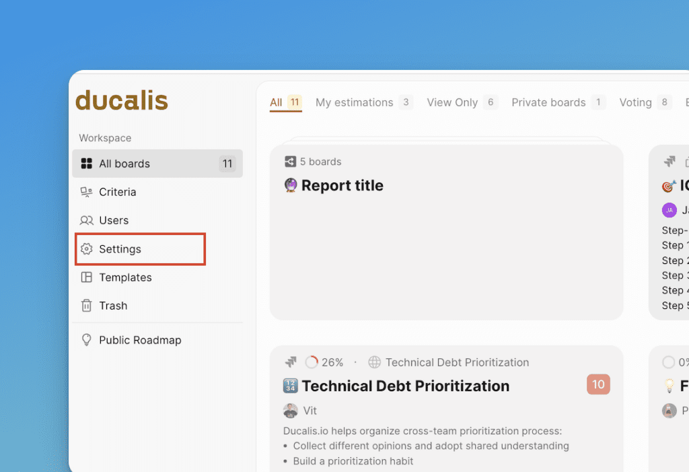Open the My estimations tab
This screenshot has width=689, height=472.
355,102
